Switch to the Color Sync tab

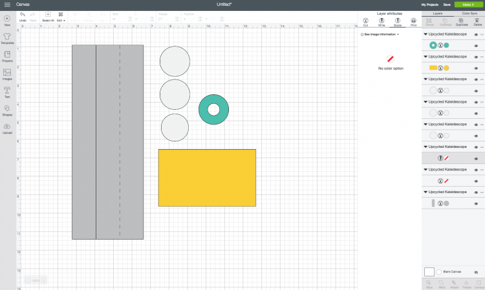tap(469, 14)
